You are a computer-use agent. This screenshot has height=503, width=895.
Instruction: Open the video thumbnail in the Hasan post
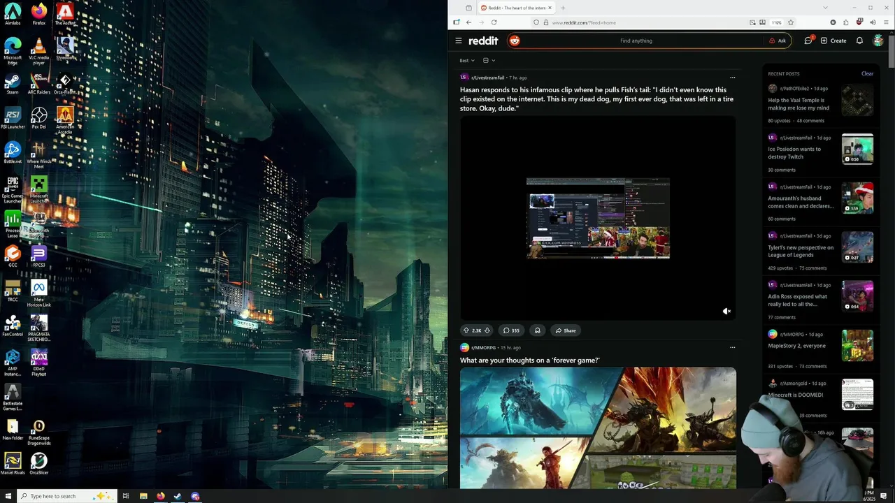(x=598, y=218)
